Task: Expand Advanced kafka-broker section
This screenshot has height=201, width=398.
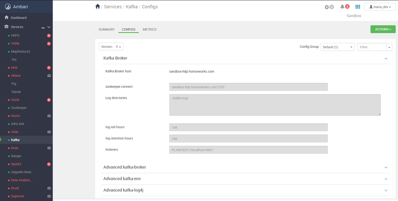Action: click(x=386, y=167)
